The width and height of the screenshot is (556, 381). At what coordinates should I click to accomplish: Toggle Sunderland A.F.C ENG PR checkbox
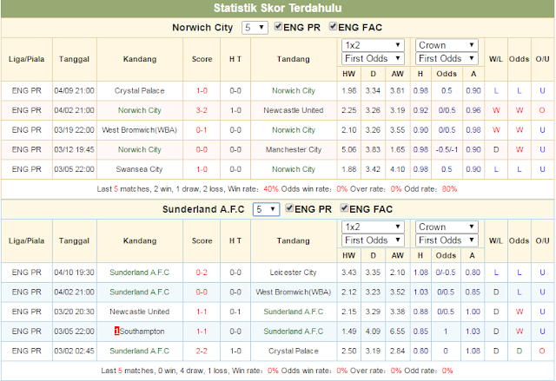(289, 208)
